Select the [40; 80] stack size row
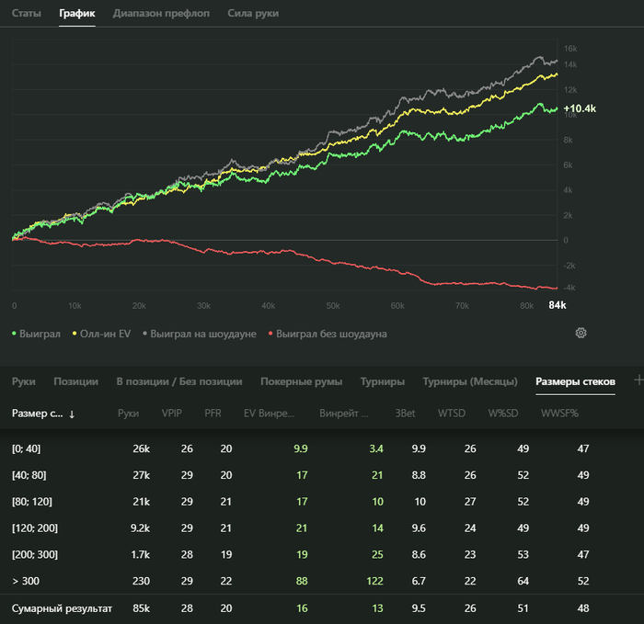 click(x=322, y=475)
